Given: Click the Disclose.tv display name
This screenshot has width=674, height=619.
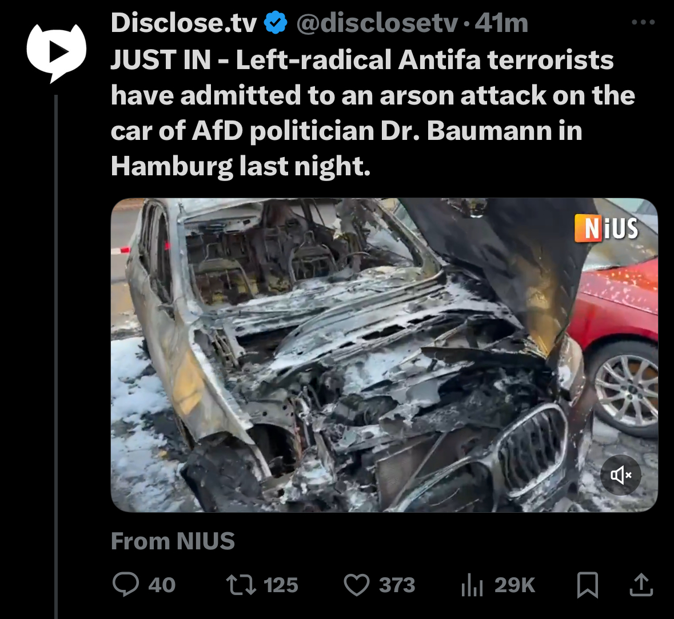Looking at the screenshot, I should point(184,23).
